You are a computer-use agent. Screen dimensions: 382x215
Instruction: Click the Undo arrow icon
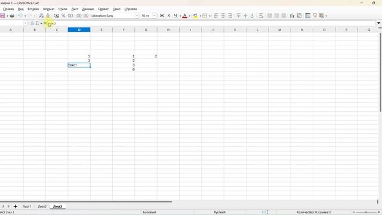(20, 16)
